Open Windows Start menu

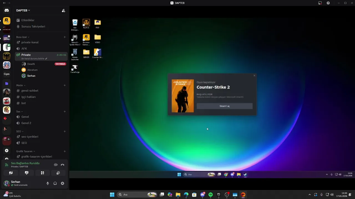112,195
